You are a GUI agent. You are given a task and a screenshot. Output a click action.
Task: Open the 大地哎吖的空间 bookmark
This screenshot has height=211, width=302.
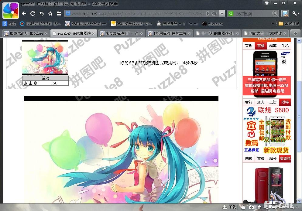click(40, 24)
